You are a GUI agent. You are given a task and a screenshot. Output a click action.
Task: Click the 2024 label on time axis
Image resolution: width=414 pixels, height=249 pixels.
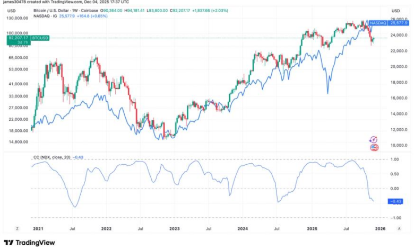(x=243, y=228)
